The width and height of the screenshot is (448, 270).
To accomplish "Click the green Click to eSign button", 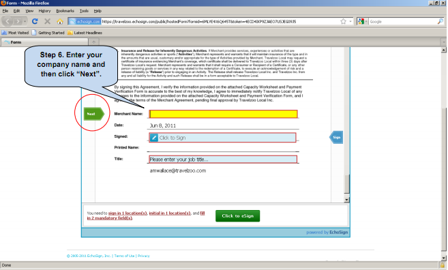I will tap(238, 216).
